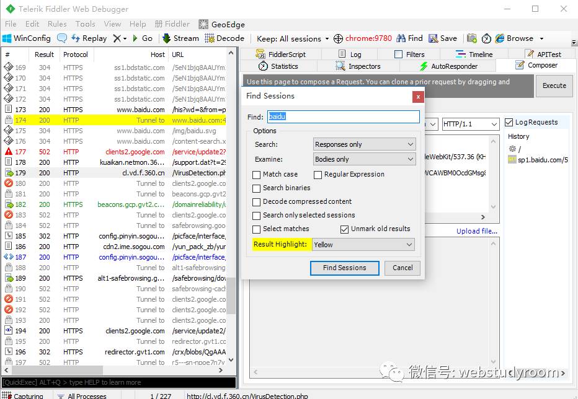The image size is (578, 399).
Task: Click All Processes filter in the status bar
Action: (x=82, y=396)
